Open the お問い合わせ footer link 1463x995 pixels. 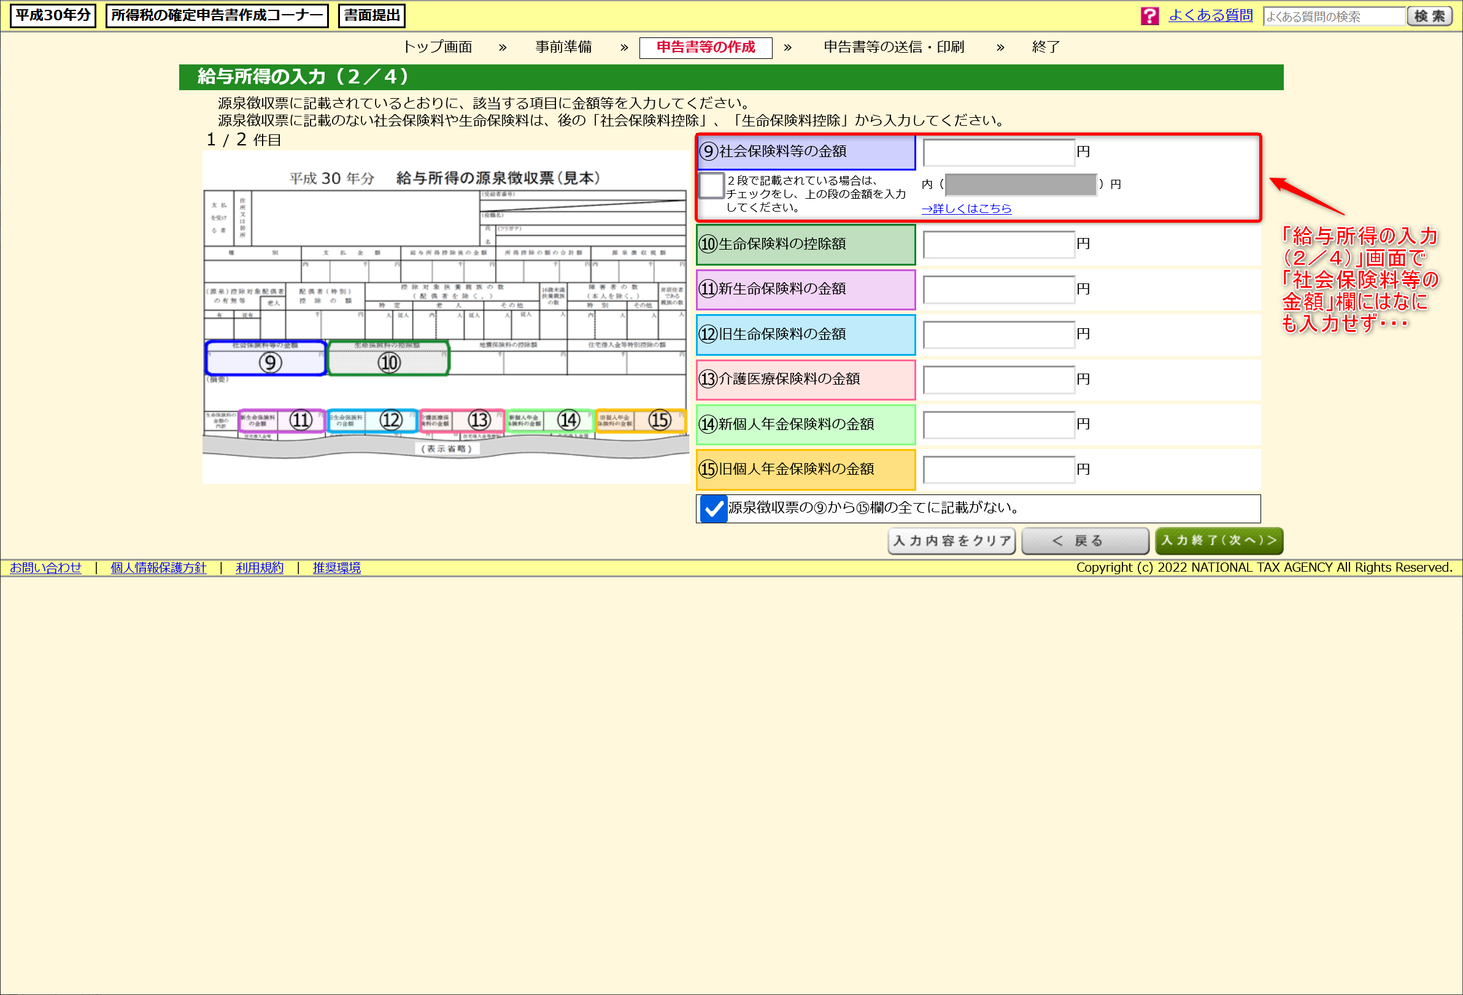tap(45, 567)
